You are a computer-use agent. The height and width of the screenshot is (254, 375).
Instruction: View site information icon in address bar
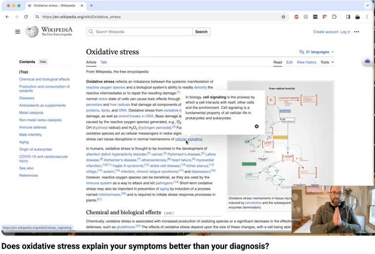(x=37, y=17)
